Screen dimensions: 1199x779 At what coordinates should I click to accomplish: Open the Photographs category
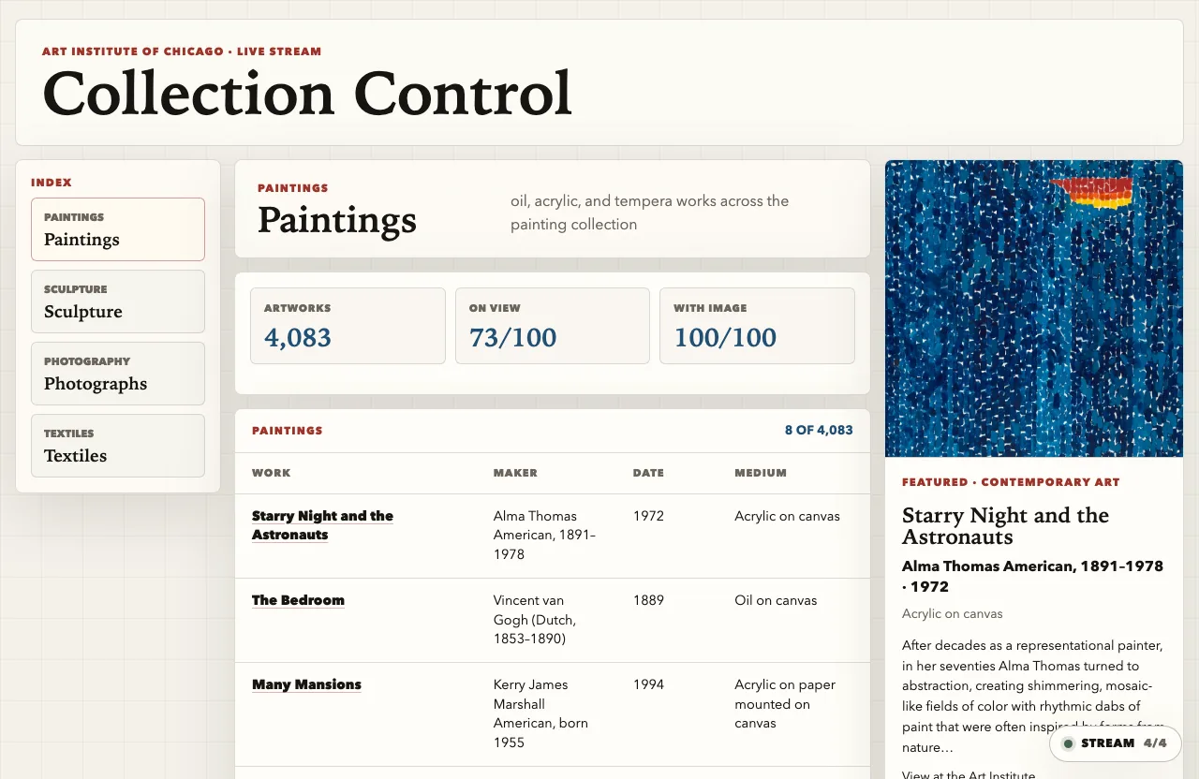(118, 374)
